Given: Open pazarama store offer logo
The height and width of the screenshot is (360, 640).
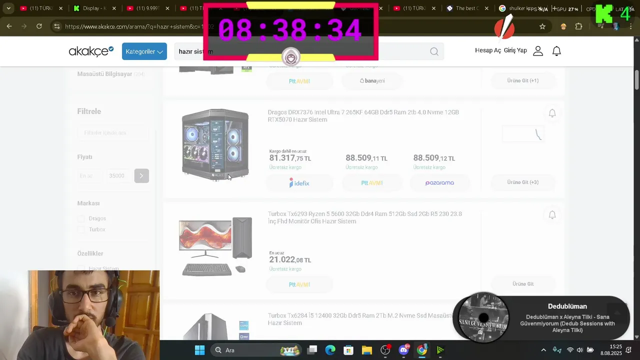Looking at the screenshot, I should (439, 183).
